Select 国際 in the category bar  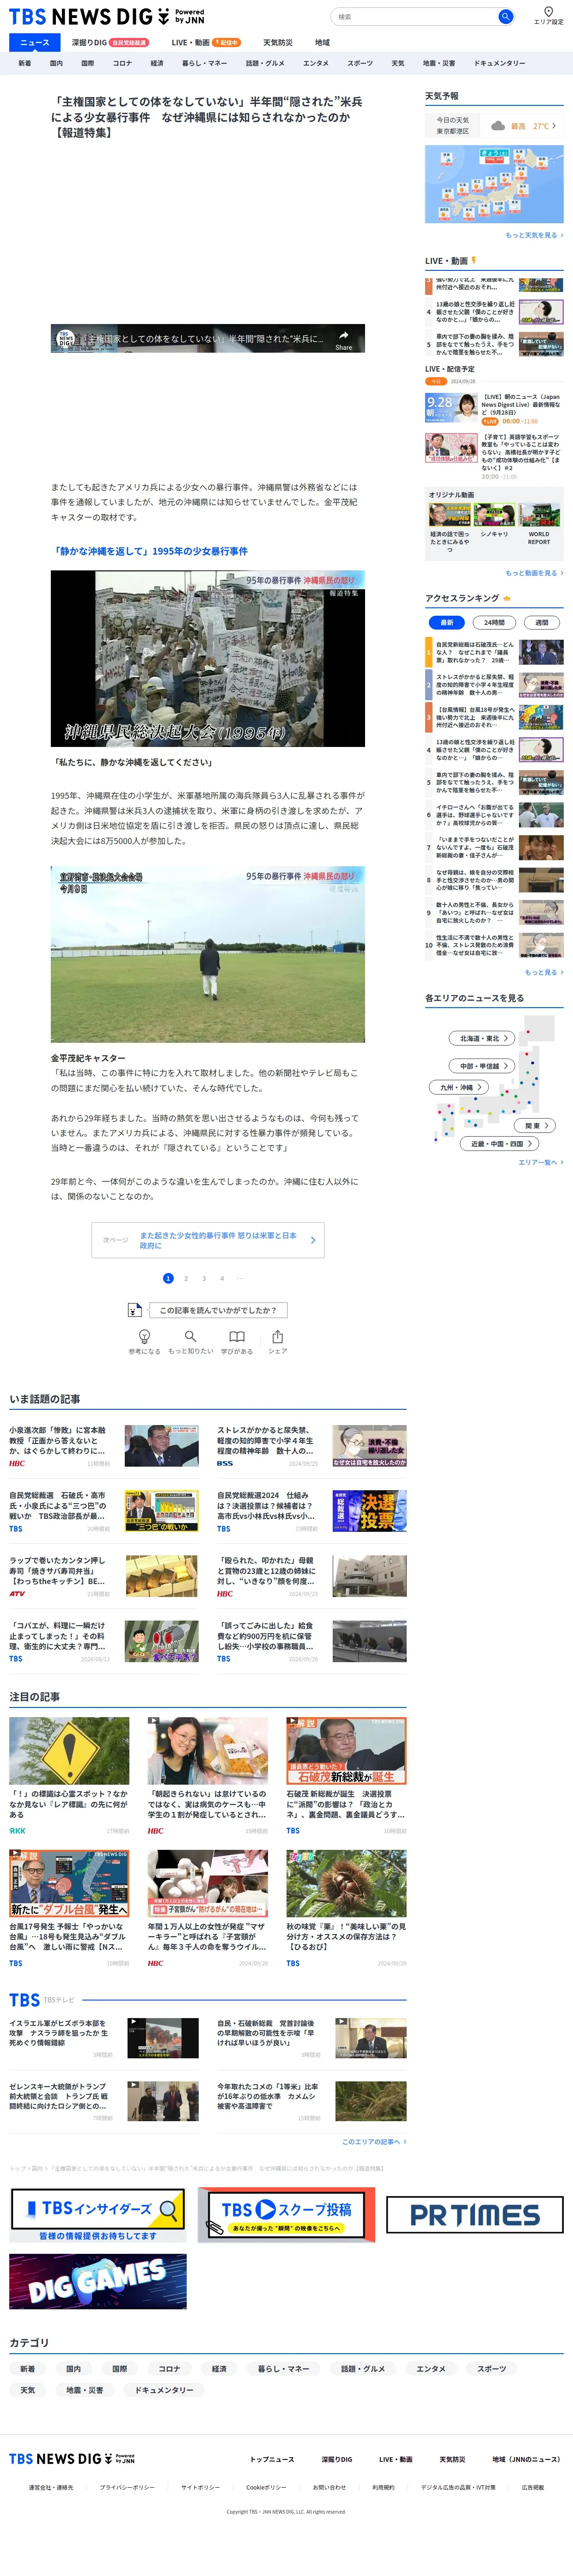click(x=87, y=63)
